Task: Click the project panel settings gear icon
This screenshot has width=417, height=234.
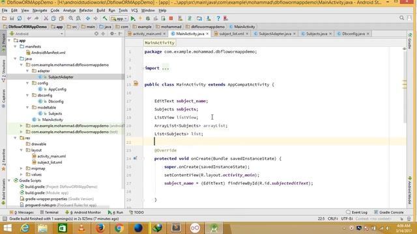Action: click(112, 34)
